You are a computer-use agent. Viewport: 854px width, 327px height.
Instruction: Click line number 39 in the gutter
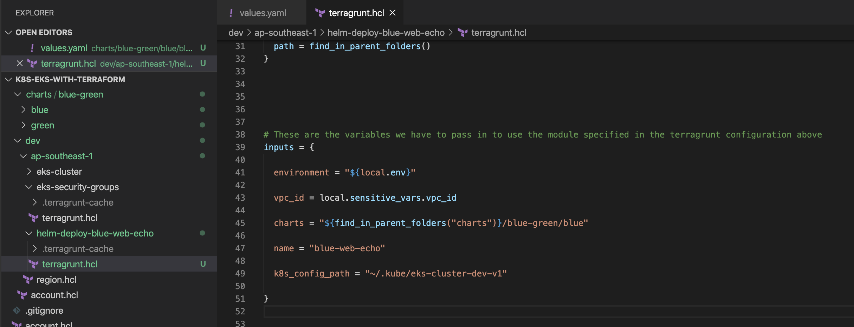coord(240,147)
